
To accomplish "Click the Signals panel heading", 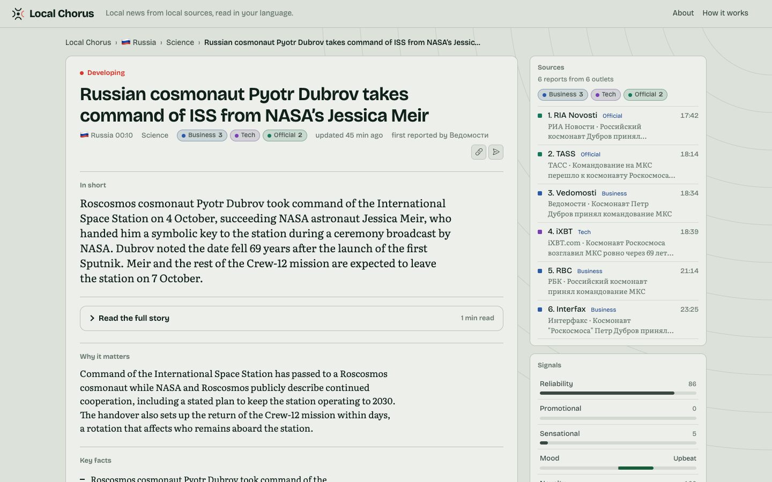I will point(550,365).
